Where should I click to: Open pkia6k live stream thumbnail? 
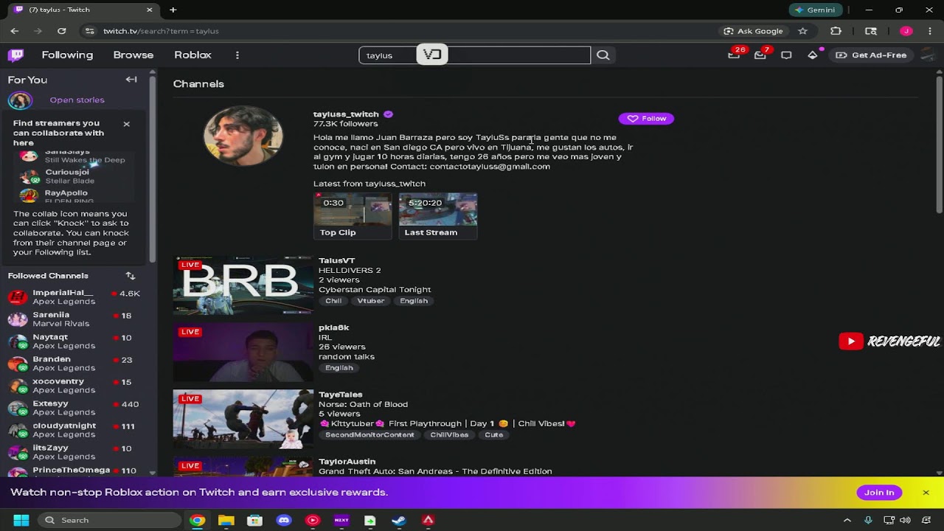[x=243, y=353]
